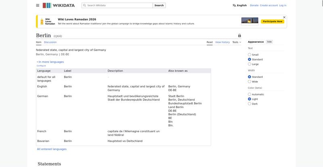Hide the Appearance panel
The image size is (323, 167).
coord(269,42)
